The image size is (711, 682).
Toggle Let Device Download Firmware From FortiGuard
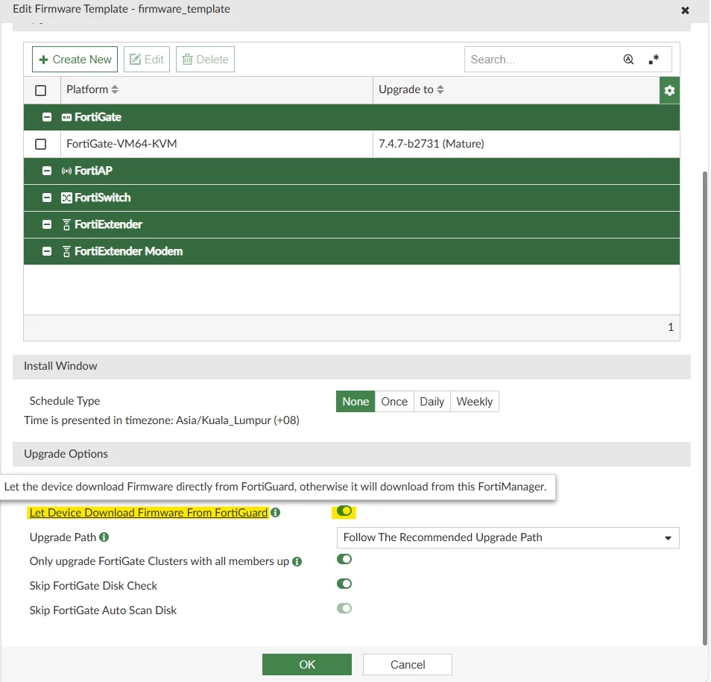(344, 511)
